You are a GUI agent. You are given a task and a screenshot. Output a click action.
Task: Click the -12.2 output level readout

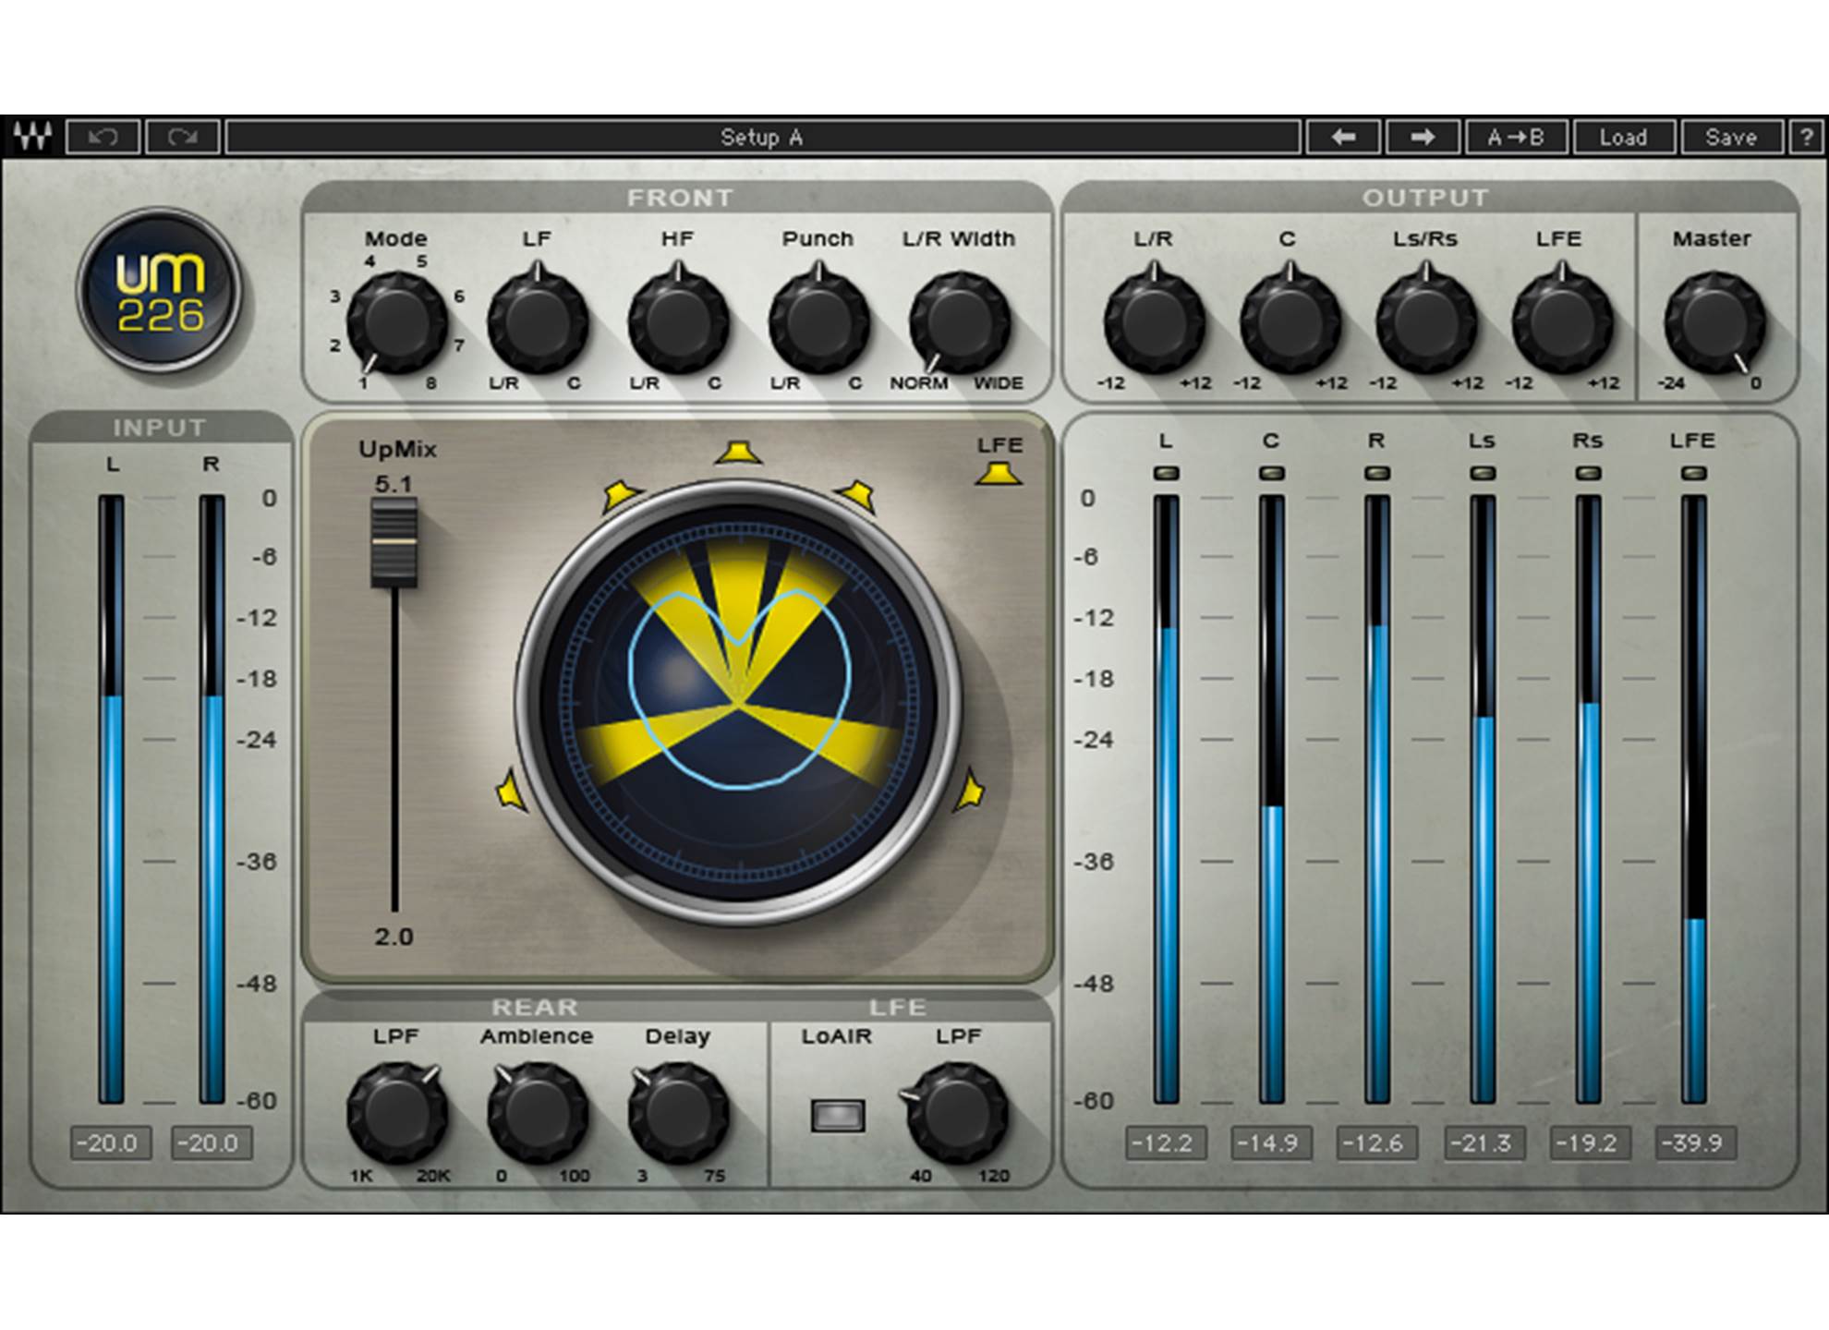coord(1166,1141)
